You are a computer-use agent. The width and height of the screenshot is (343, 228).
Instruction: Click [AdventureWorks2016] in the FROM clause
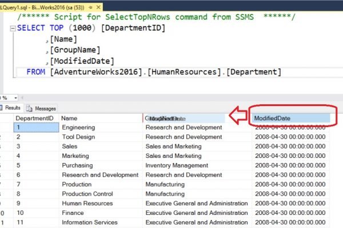97,72
